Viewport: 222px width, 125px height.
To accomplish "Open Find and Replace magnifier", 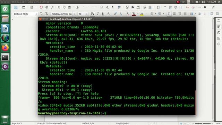I will coord(102,7).
